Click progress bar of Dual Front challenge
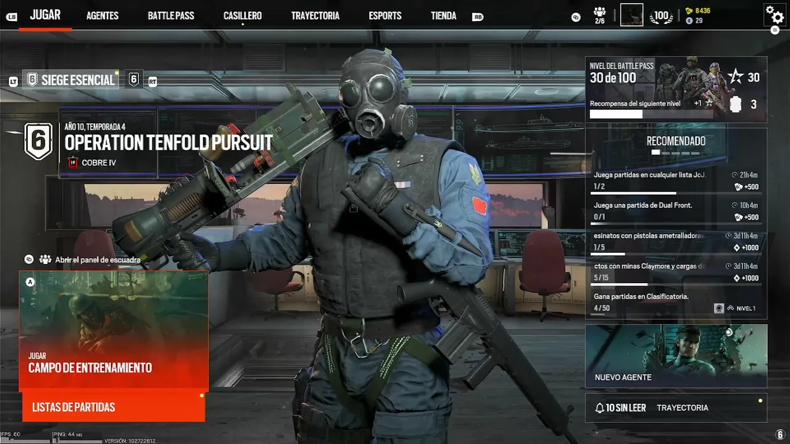 pos(676,223)
